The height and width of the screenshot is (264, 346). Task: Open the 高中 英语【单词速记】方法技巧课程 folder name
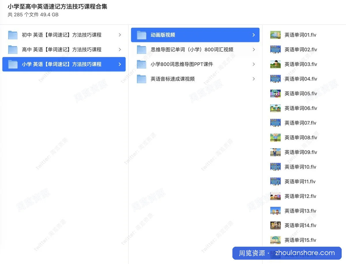pos(62,50)
